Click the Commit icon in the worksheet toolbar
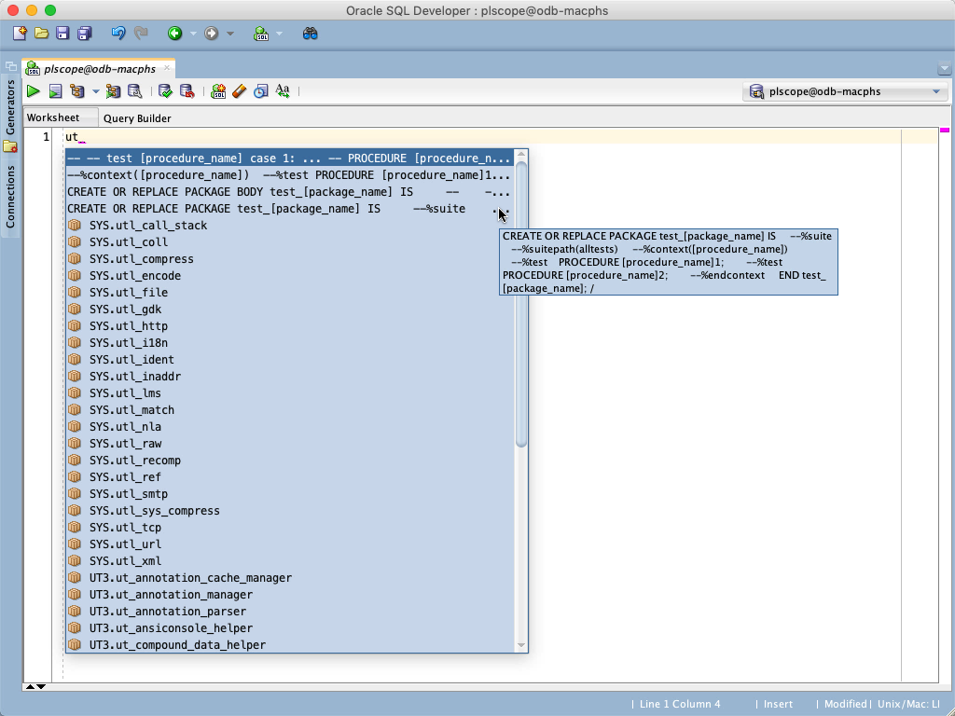 [165, 90]
